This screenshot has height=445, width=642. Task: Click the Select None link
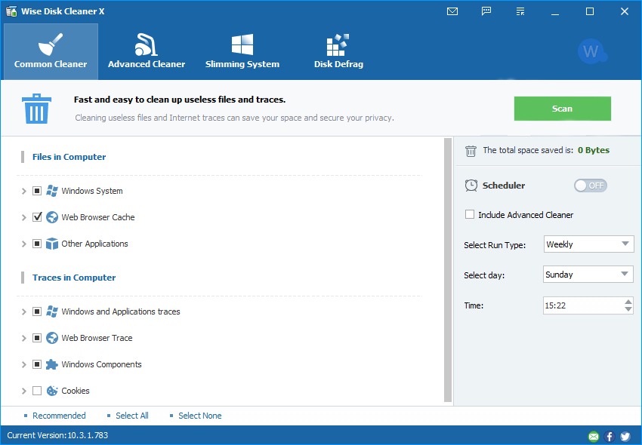click(x=200, y=416)
